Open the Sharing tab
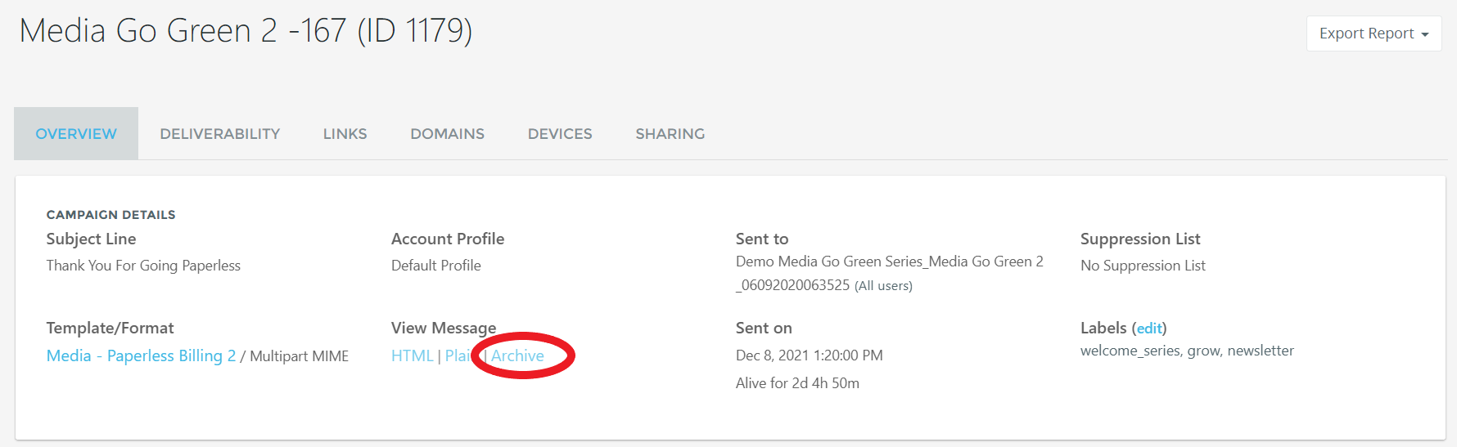This screenshot has width=1457, height=447. (x=670, y=134)
